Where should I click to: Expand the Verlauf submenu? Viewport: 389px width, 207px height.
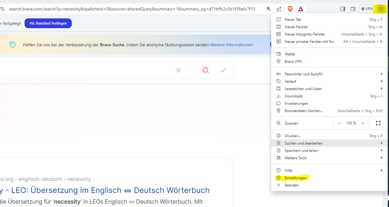coord(329,81)
